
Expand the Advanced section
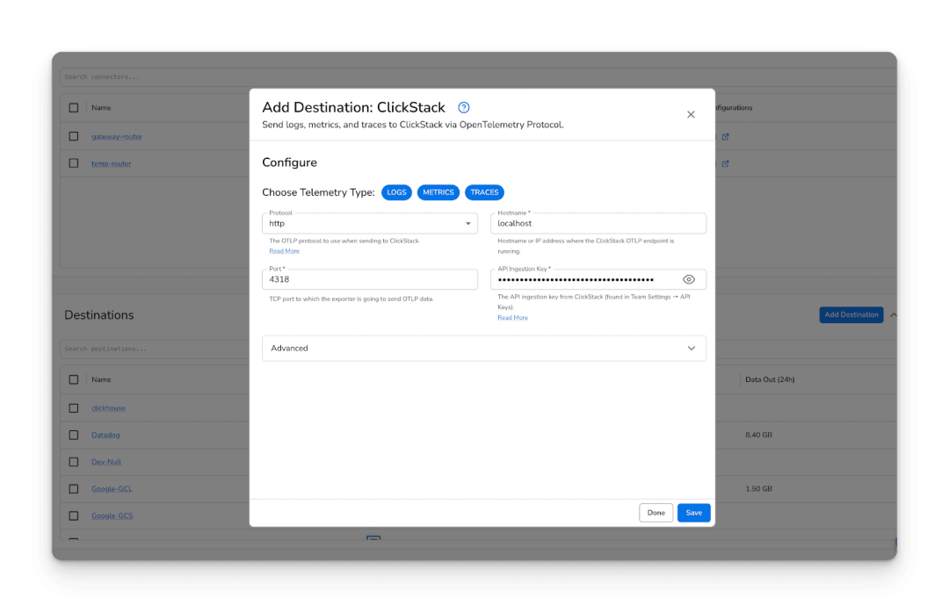(x=483, y=349)
